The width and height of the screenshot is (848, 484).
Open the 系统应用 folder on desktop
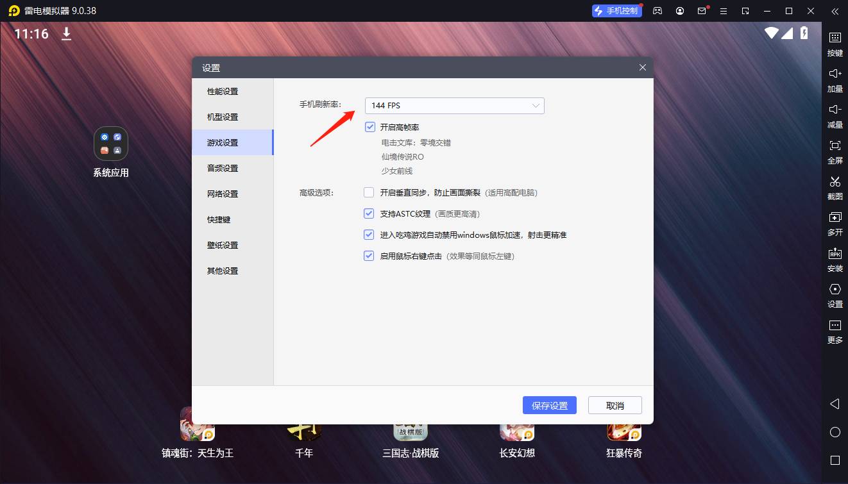(x=111, y=144)
